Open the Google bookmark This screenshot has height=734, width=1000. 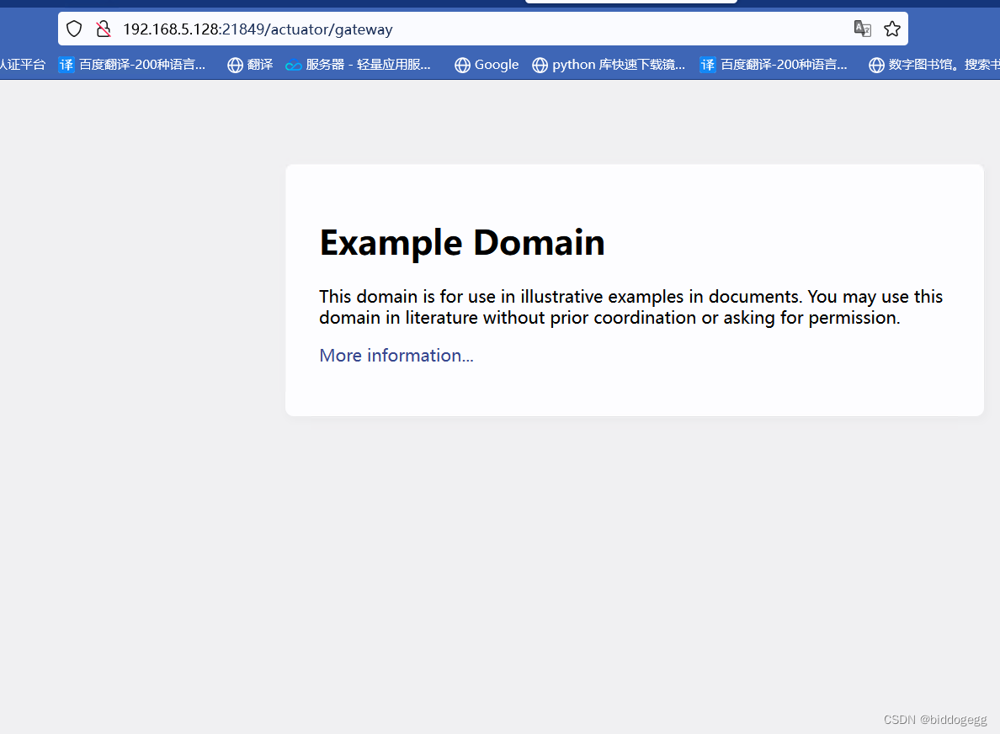click(x=487, y=65)
